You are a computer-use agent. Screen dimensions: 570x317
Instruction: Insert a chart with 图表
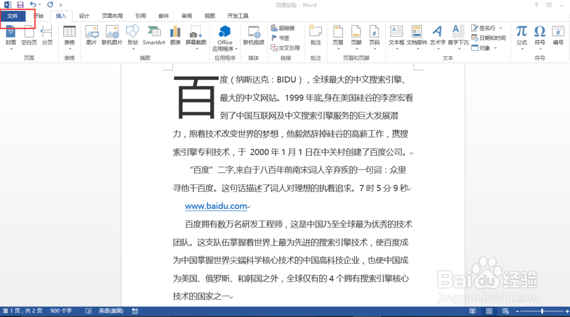pos(175,35)
